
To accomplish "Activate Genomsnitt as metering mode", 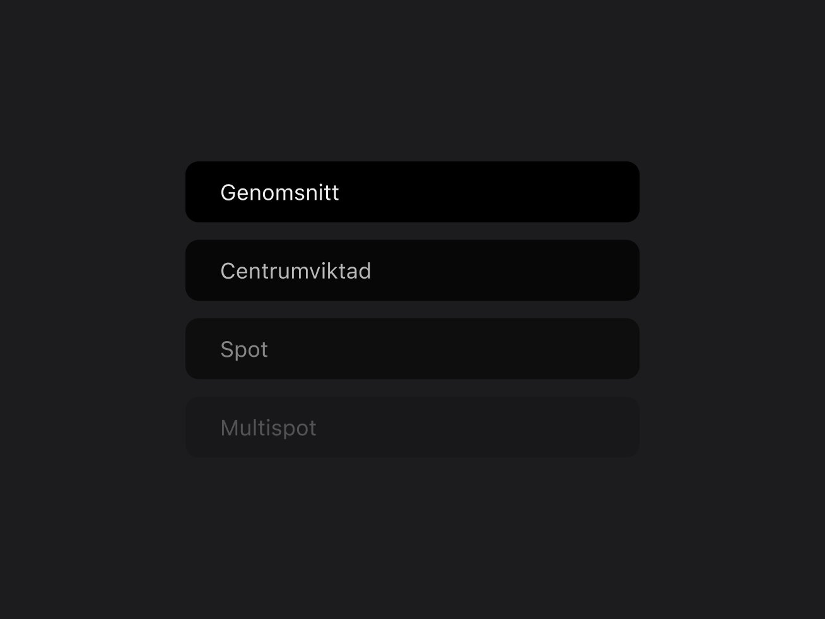I will click(x=412, y=192).
